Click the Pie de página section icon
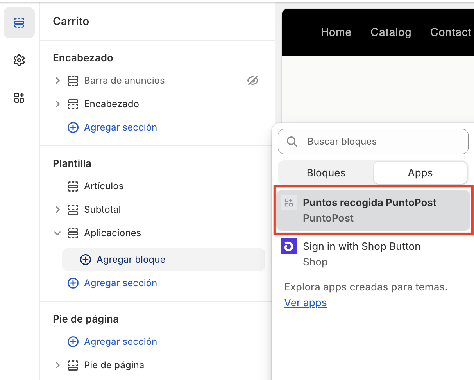This screenshot has width=474, height=380. tap(73, 365)
